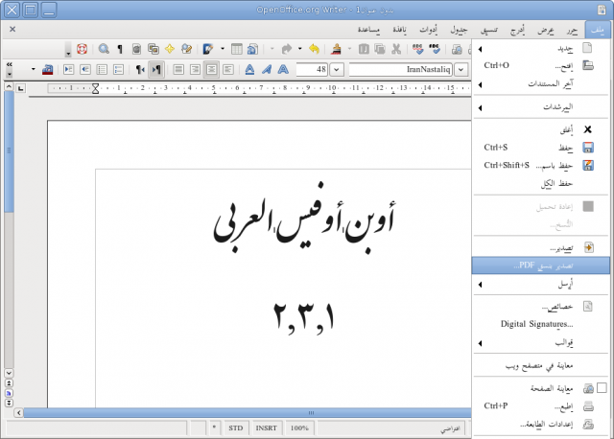Click the Redo arrow icon
This screenshot has height=439, width=614.
pyautogui.click(x=287, y=49)
